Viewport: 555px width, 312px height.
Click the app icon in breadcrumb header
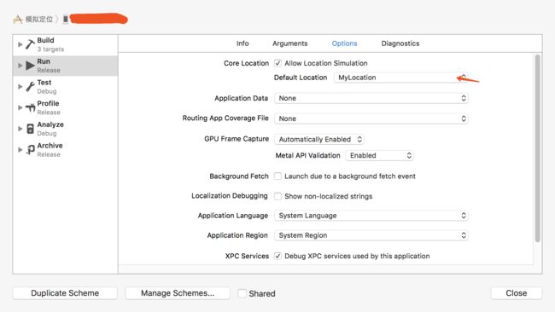(18, 19)
